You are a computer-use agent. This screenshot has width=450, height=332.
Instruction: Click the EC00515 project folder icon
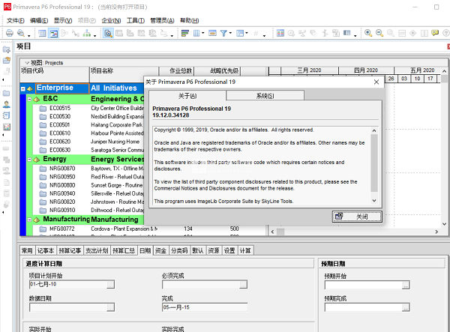pos(43,108)
